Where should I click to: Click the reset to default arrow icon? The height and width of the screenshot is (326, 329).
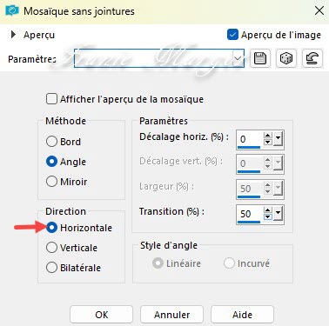click(x=312, y=58)
